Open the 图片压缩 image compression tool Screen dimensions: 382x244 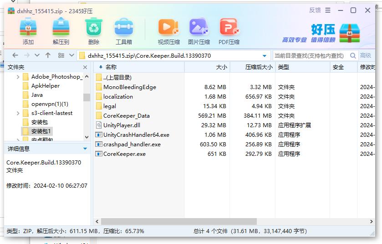pyautogui.click(x=199, y=27)
